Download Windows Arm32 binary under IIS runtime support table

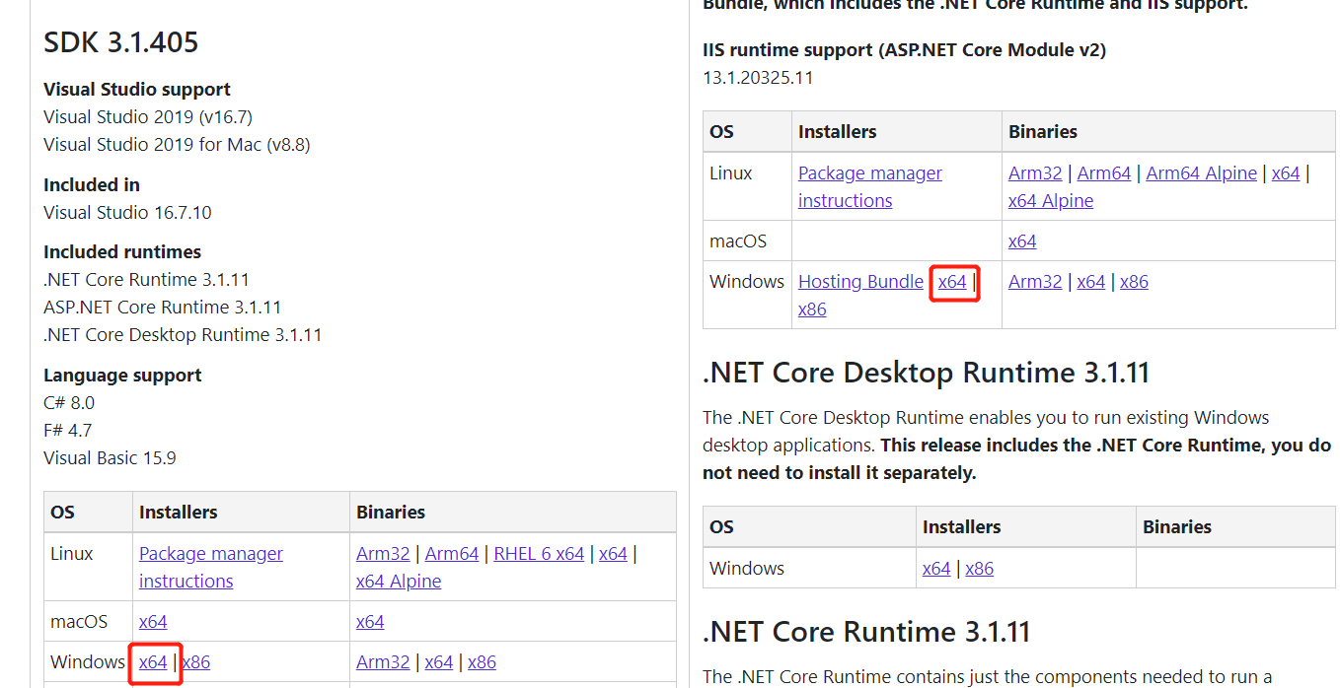(x=1035, y=281)
